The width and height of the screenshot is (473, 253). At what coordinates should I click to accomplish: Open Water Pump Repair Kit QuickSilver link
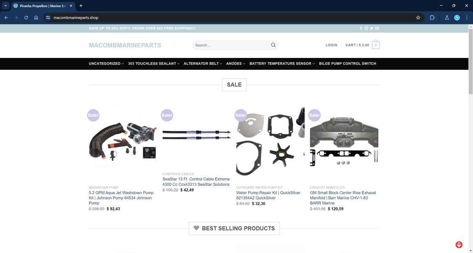pos(268,195)
